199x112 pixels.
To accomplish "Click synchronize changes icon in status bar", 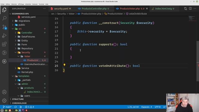I will [x=16, y=107].
